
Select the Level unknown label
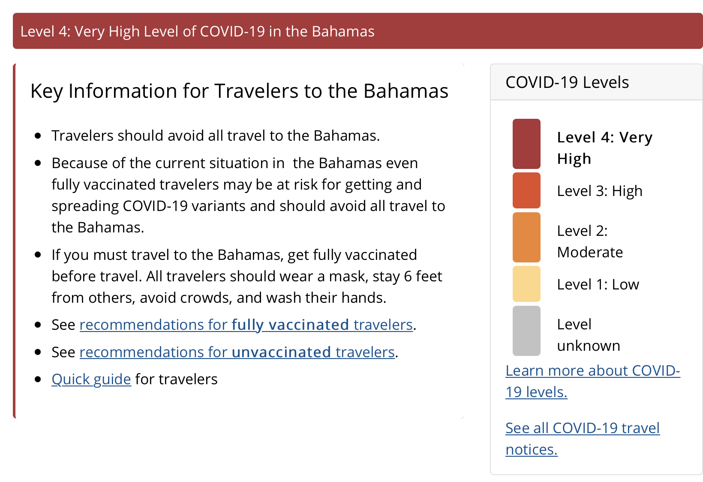click(x=588, y=335)
